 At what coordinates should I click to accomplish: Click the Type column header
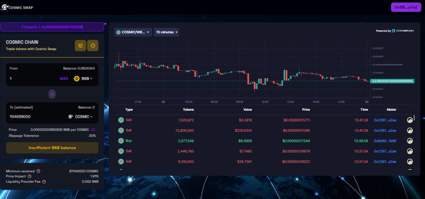(129, 109)
